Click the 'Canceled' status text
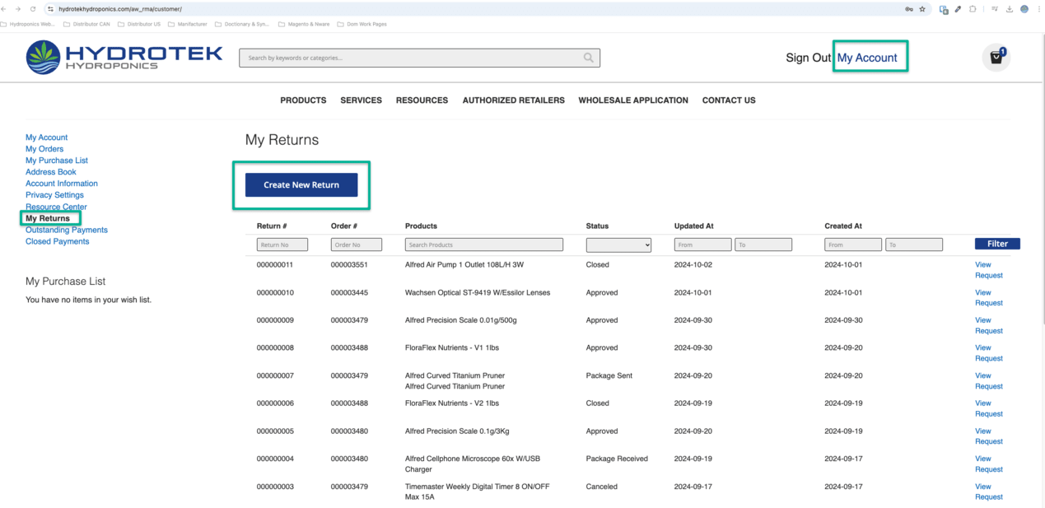The width and height of the screenshot is (1045, 508). click(602, 487)
